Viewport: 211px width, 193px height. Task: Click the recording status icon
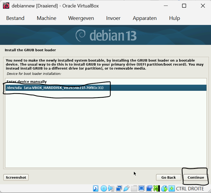point(149,188)
